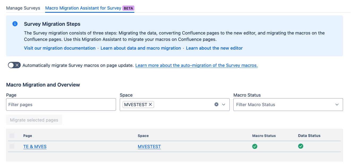Viewport: 351px width, 168px height.
Task: Check the select-all checkbox in table header
Action: coord(12,136)
